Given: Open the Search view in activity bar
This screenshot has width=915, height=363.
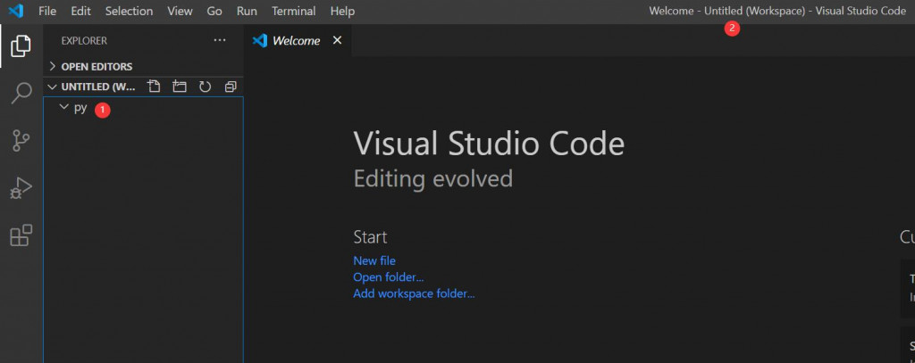Looking at the screenshot, I should [21, 94].
